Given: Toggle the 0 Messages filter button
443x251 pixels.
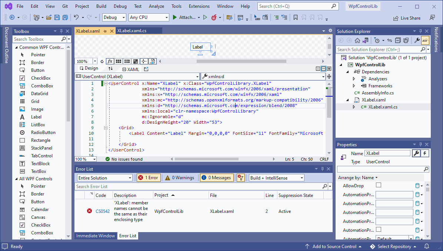Looking at the screenshot, I should tap(217, 178).
